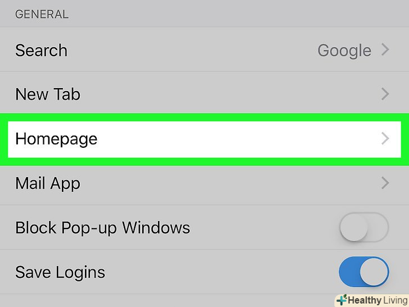Click empty space in the Mail App row
The width and height of the screenshot is (409, 307).
pos(225,183)
